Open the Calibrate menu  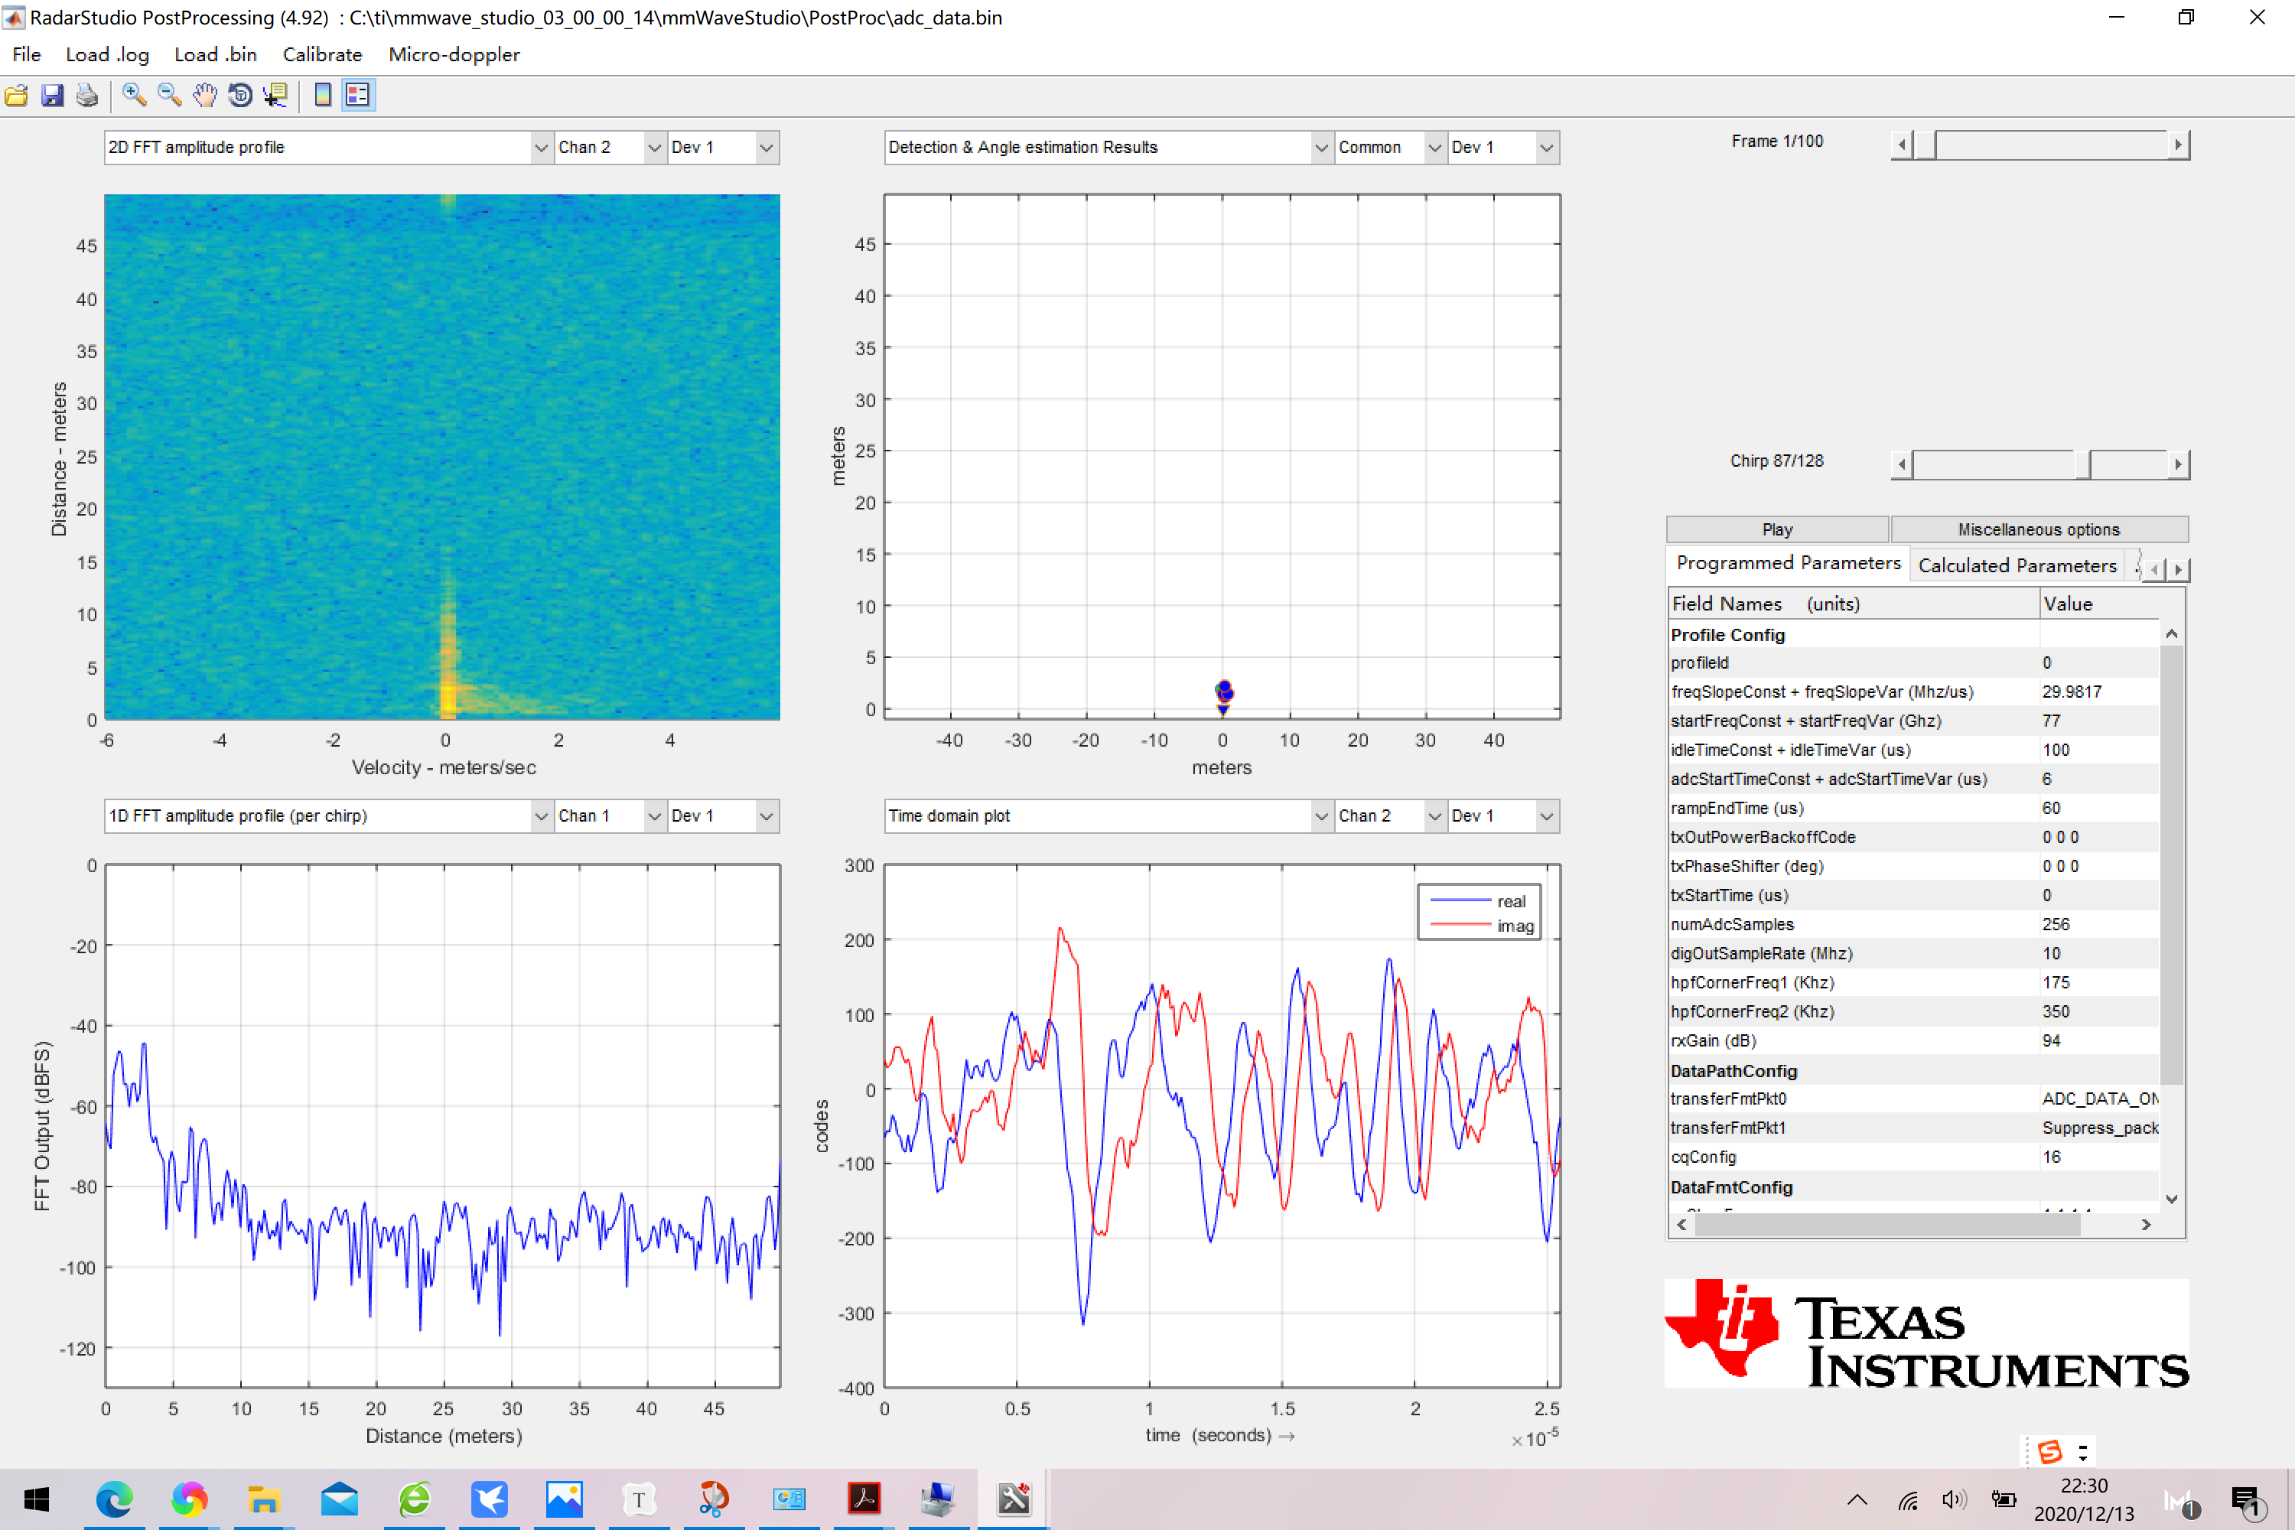pos(322,54)
